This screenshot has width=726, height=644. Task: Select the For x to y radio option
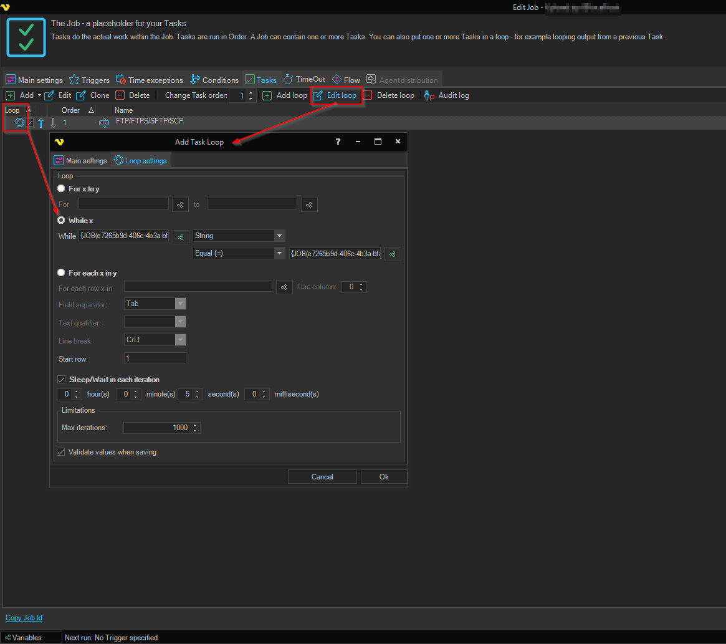(x=61, y=188)
